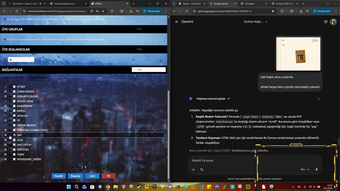
Task: Check the ET RDP connection checkbox
Action: tap(14, 87)
